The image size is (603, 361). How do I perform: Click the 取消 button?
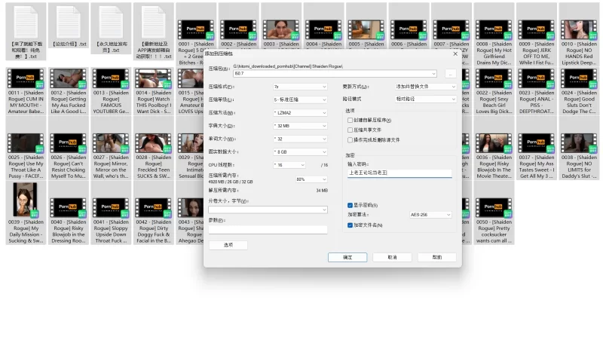pos(392,257)
